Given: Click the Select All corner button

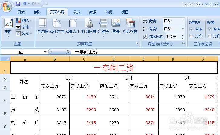Looking at the screenshot, I should pyautogui.click(x=5, y=59).
